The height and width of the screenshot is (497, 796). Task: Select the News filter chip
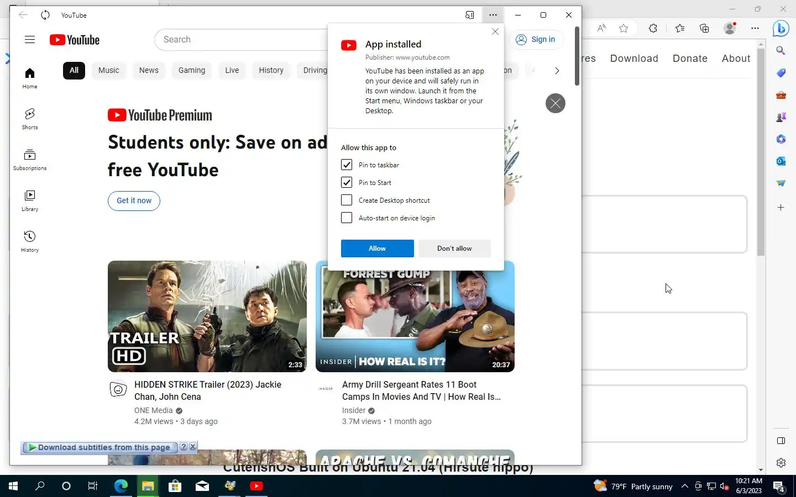149,70
